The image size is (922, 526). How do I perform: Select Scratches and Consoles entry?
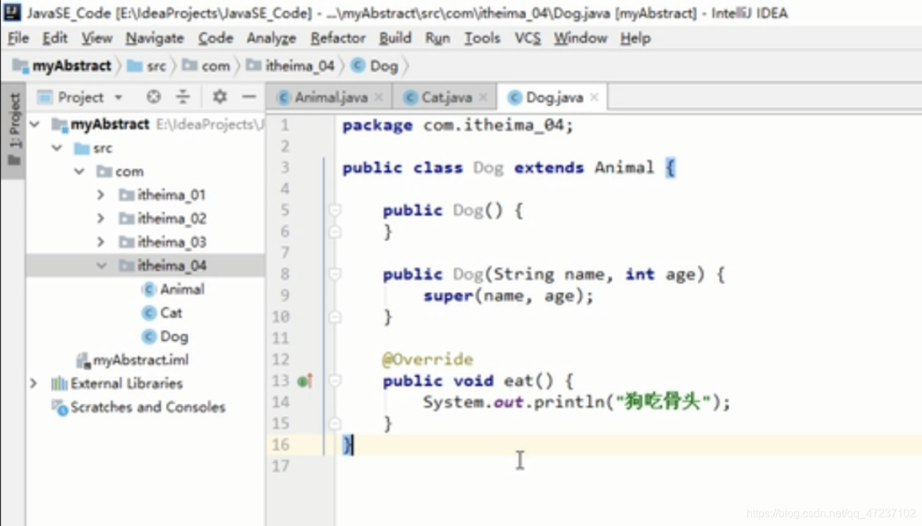(148, 407)
